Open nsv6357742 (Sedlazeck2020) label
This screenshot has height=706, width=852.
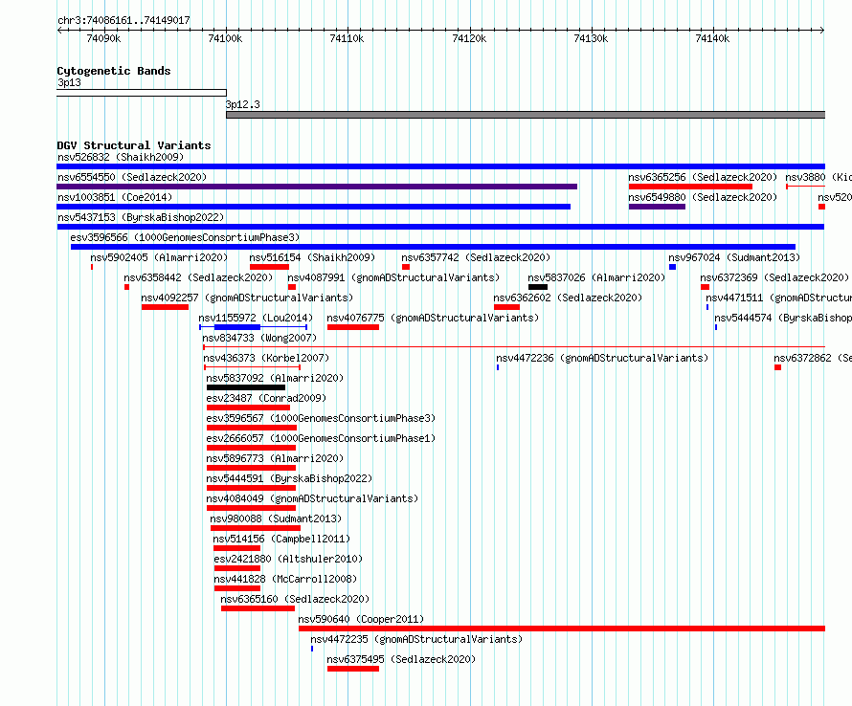[476, 257]
